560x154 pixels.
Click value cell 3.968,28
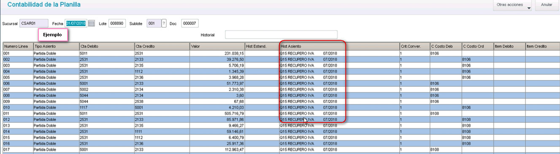pyautogui.click(x=217, y=78)
